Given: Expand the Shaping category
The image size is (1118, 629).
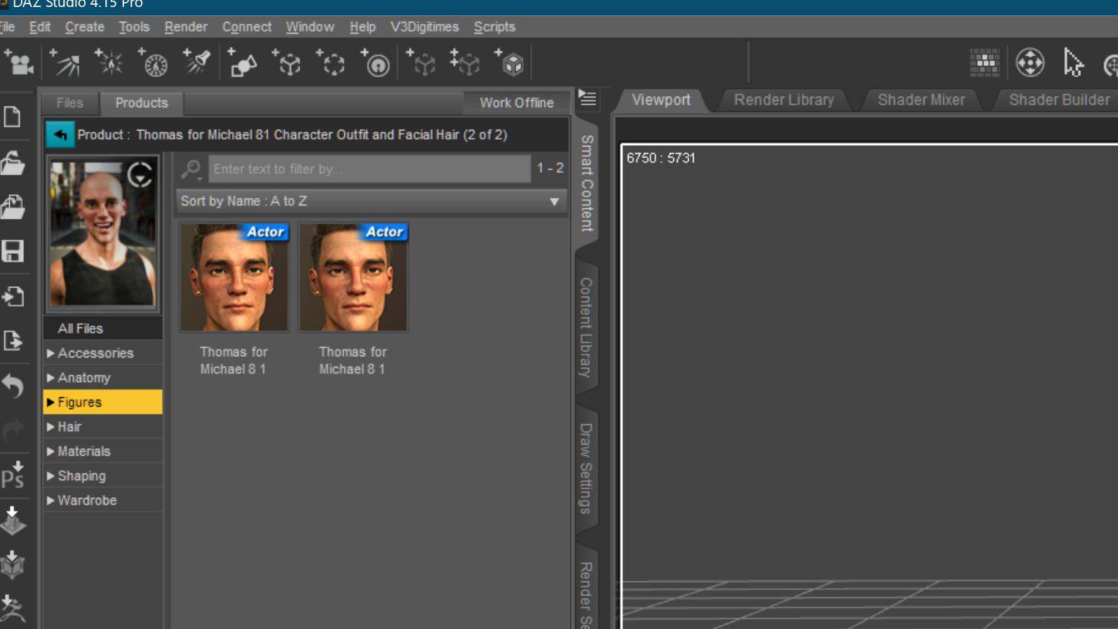Looking at the screenshot, I should [x=50, y=476].
